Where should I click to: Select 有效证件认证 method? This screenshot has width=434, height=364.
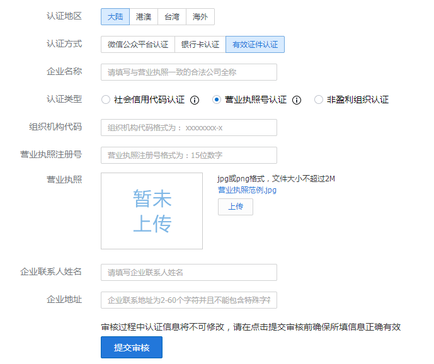[x=254, y=45]
